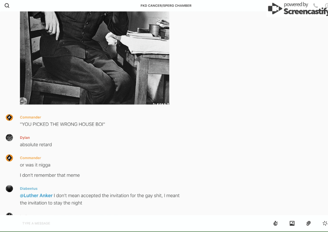Image resolution: width=328 pixels, height=232 pixels.
Task: Select the 'absolute' message from Dylan
Action: coord(36,145)
